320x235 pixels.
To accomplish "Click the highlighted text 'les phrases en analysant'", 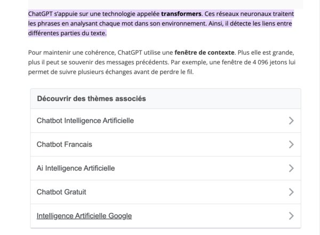I will 63,23.
